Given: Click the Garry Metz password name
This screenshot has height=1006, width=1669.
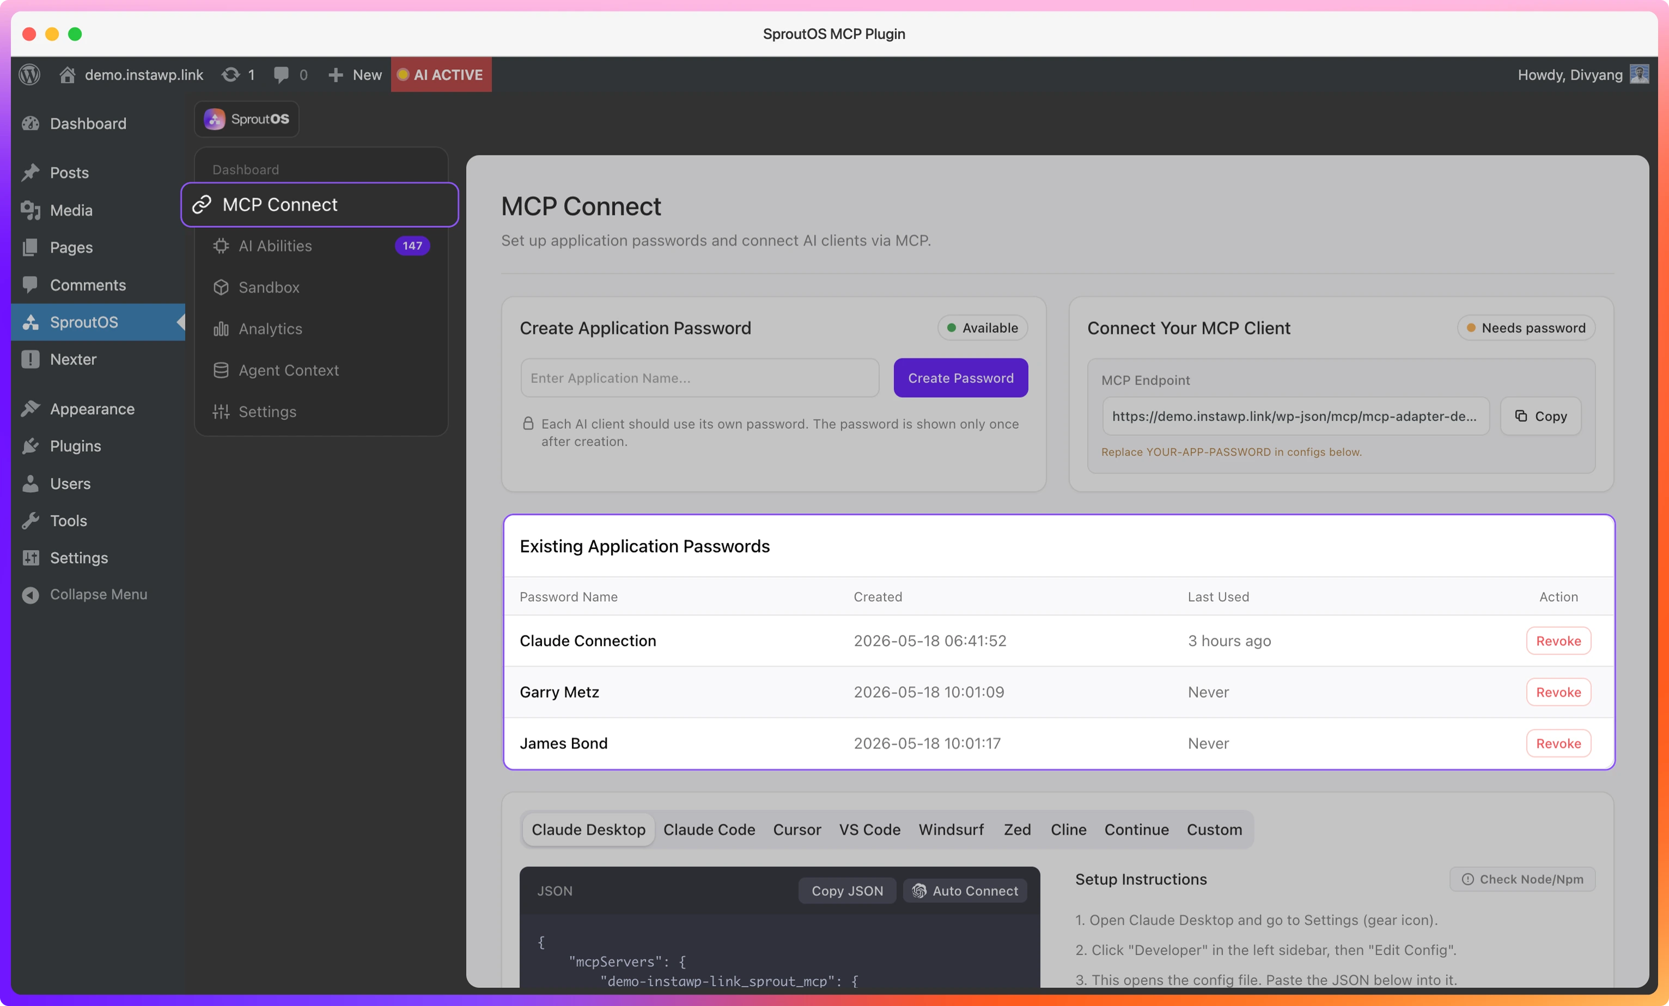Looking at the screenshot, I should click(x=559, y=692).
